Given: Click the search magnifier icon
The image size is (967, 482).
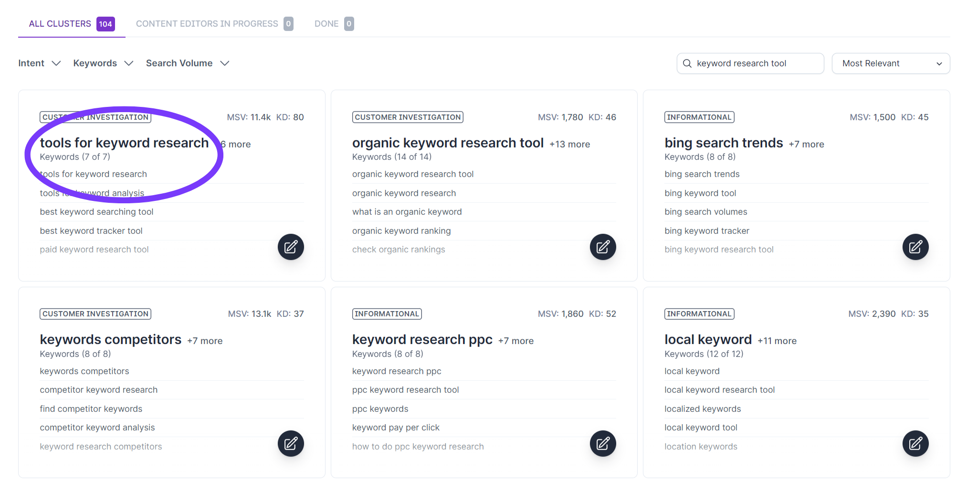Looking at the screenshot, I should (687, 63).
